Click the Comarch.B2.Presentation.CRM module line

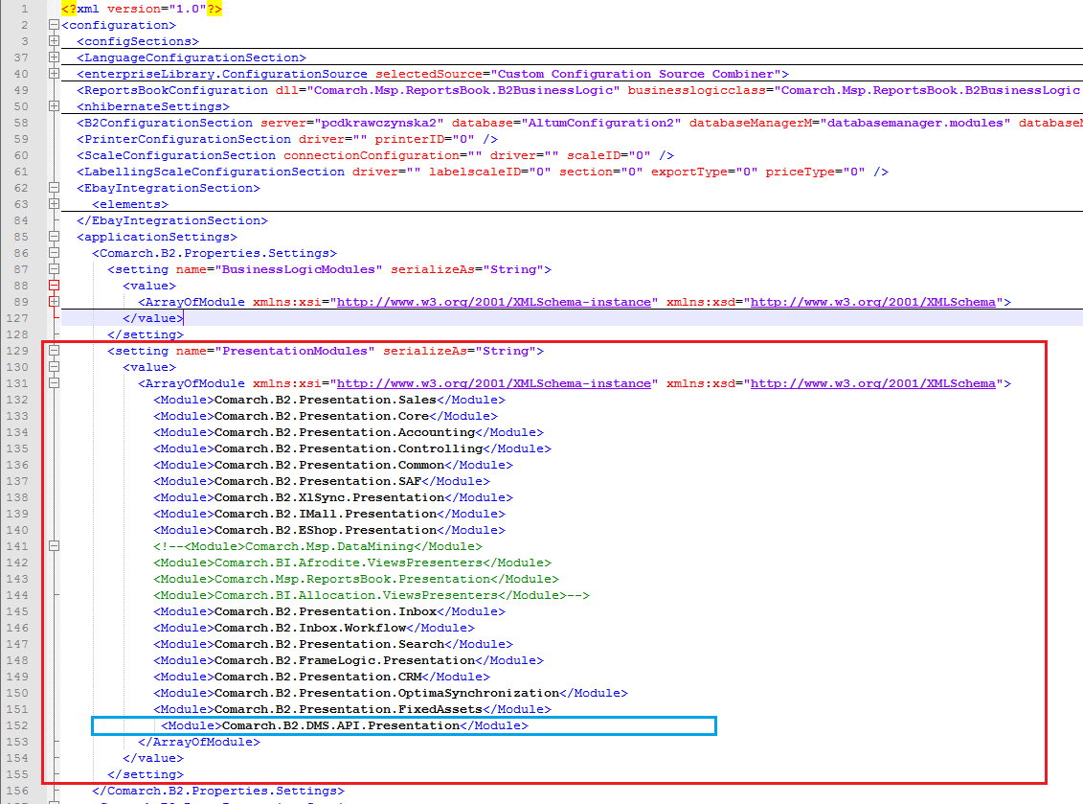[x=321, y=677]
